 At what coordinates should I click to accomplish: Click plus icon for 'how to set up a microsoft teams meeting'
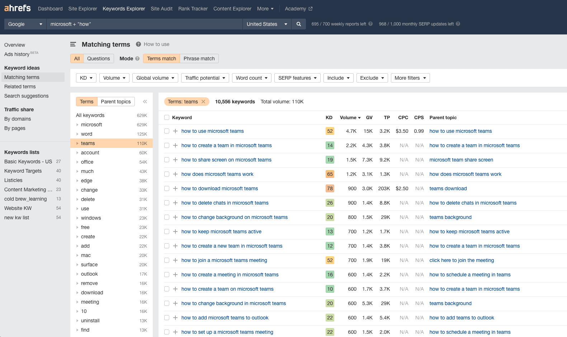175,332
